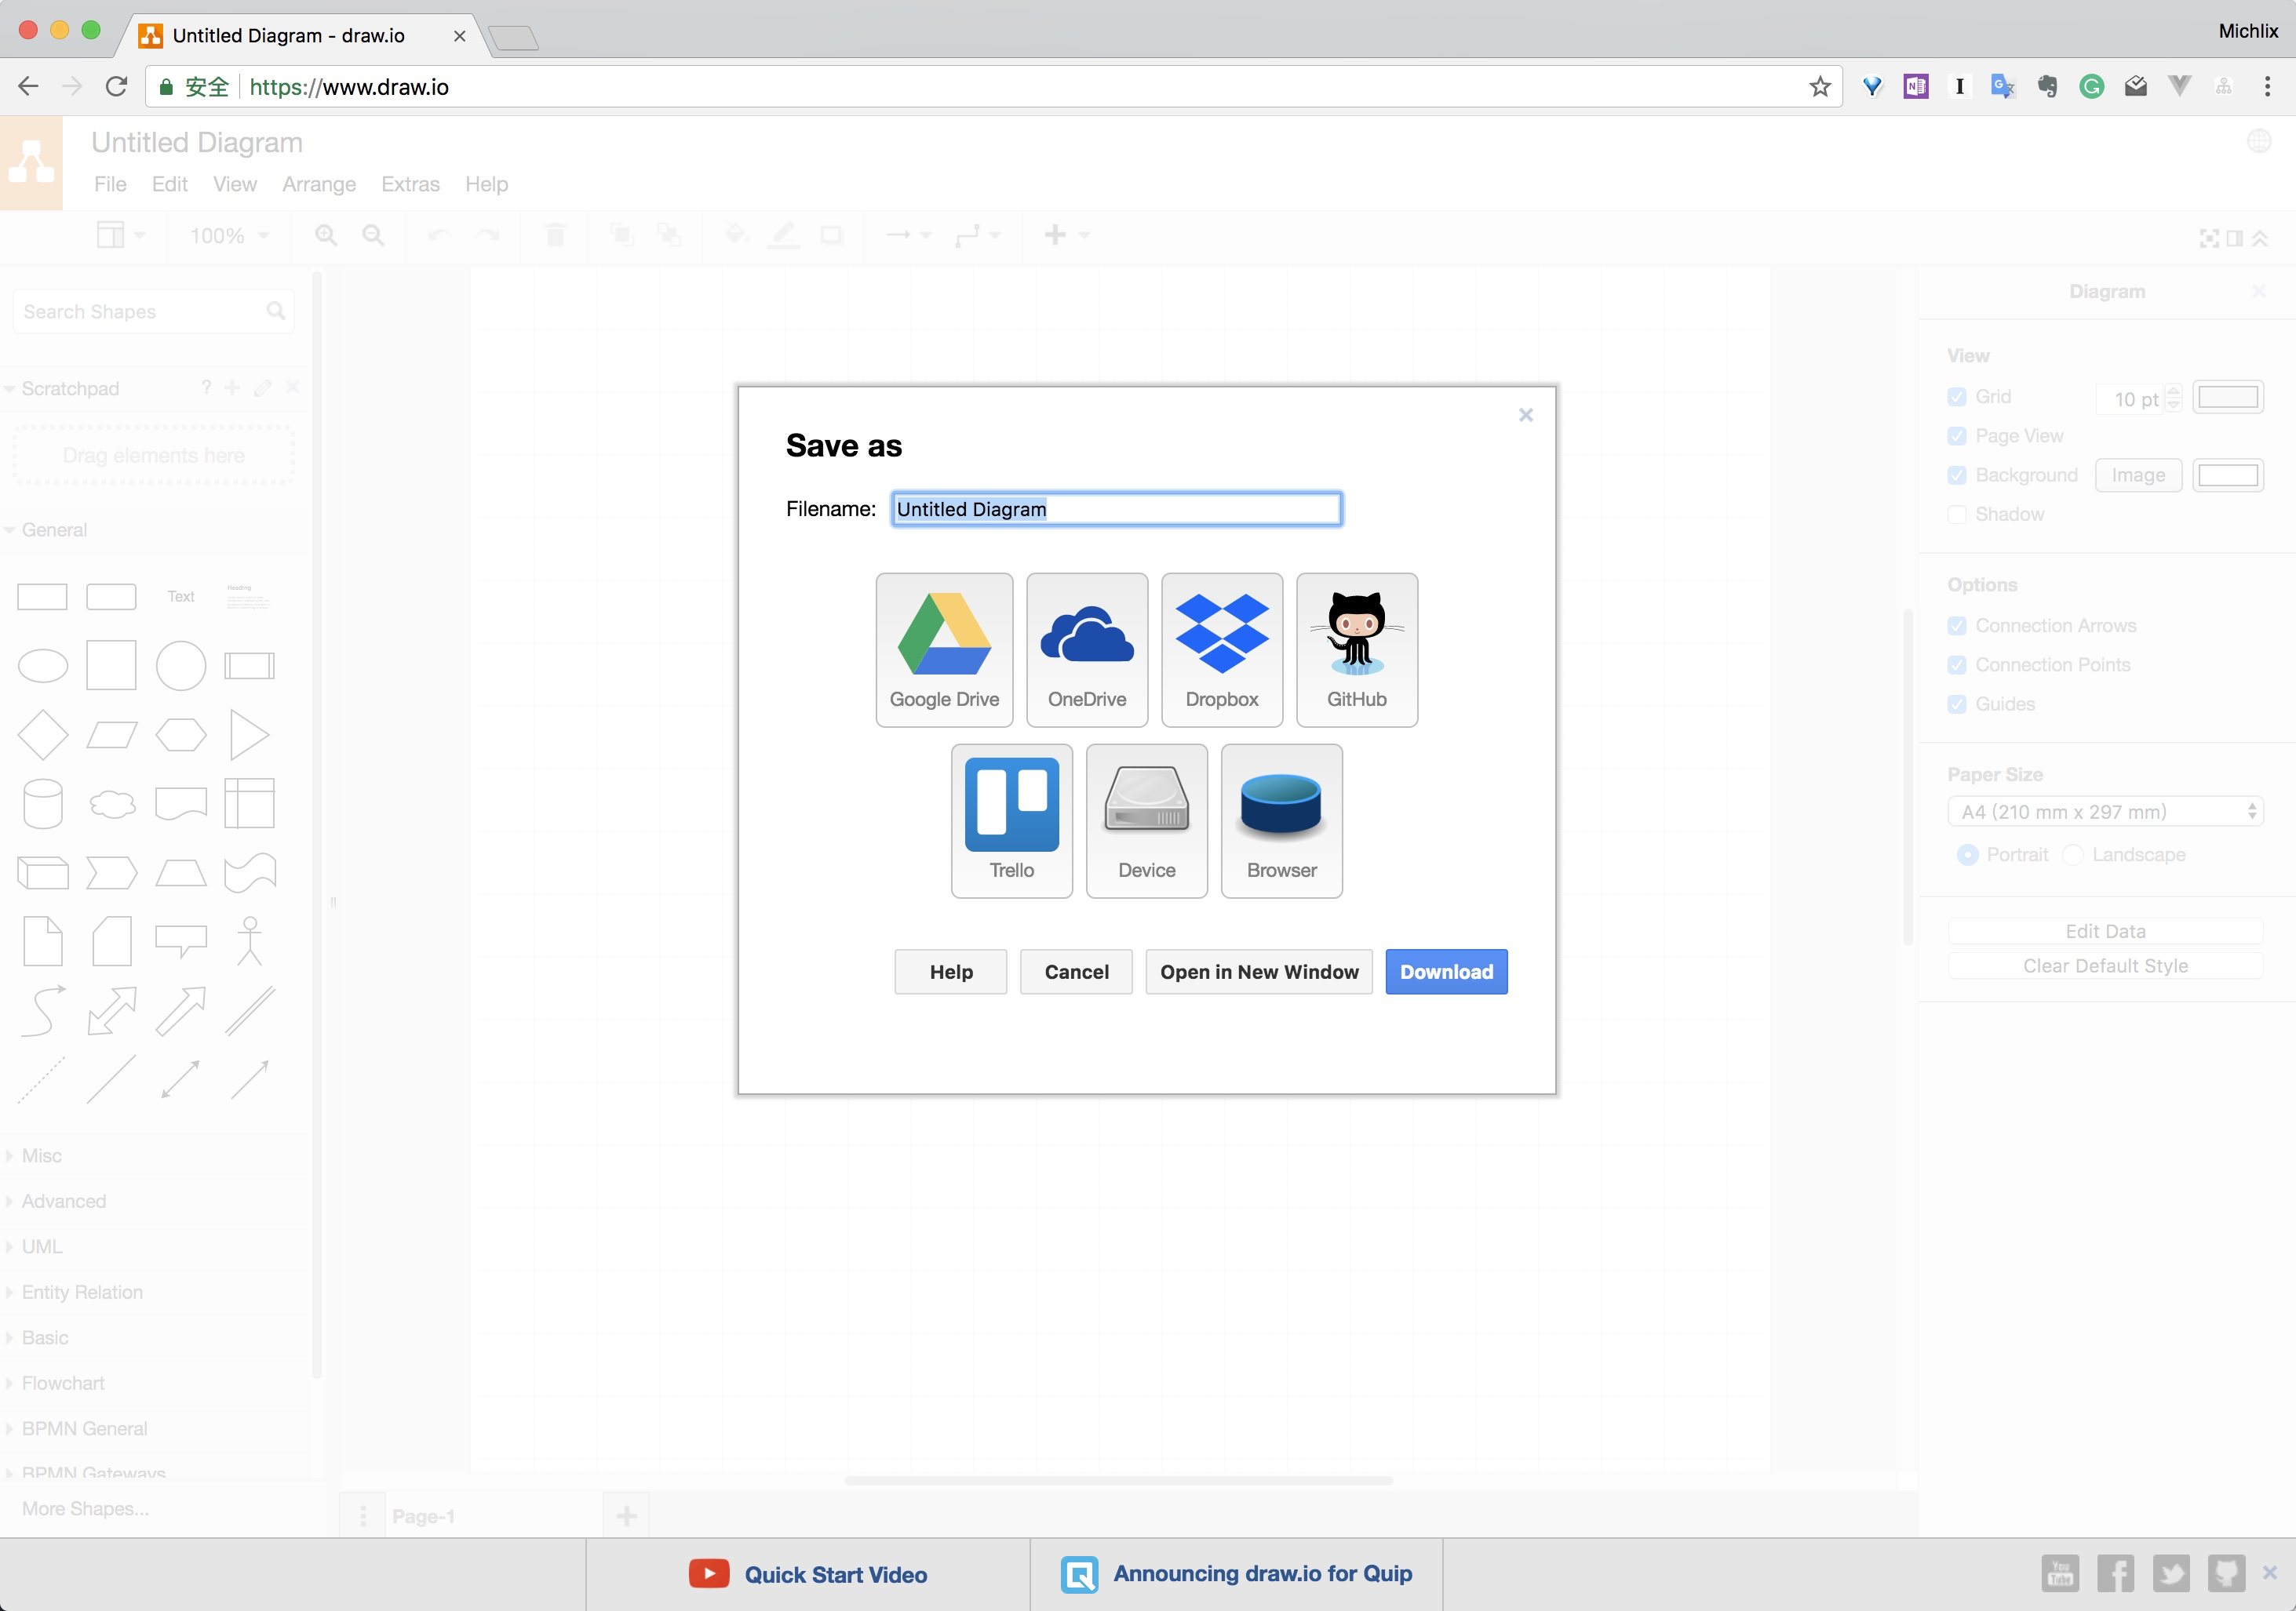The height and width of the screenshot is (1611, 2296).
Task: Click Open in New Window
Action: point(1258,972)
